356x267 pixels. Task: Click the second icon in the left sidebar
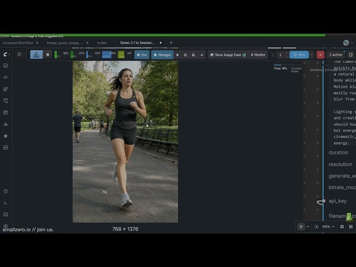click(x=6, y=77)
